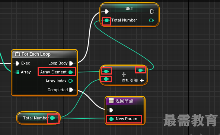Click the Total Number variable output pin
Screen dimensions: 220x135
52,118
